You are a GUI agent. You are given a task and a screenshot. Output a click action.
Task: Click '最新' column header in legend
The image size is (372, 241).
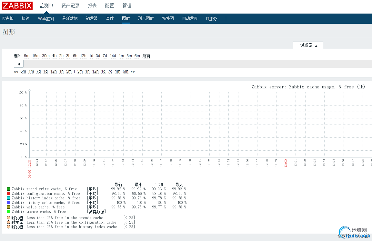118,185
